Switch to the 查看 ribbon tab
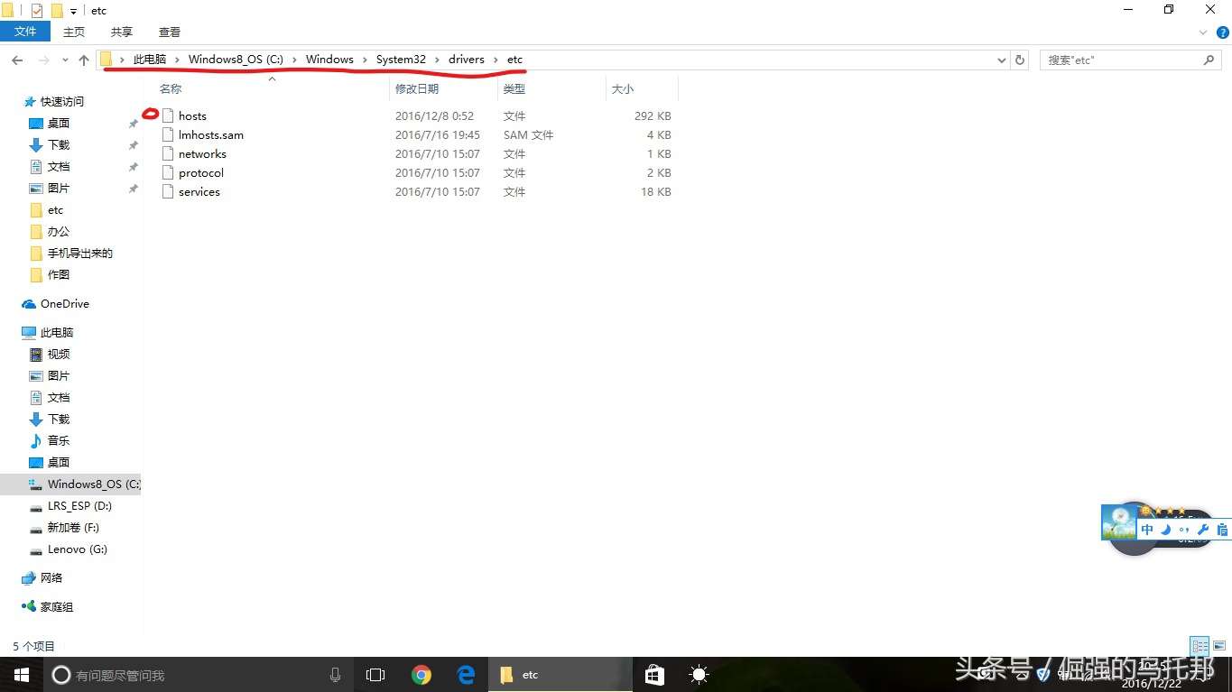1232x692 pixels. click(170, 32)
